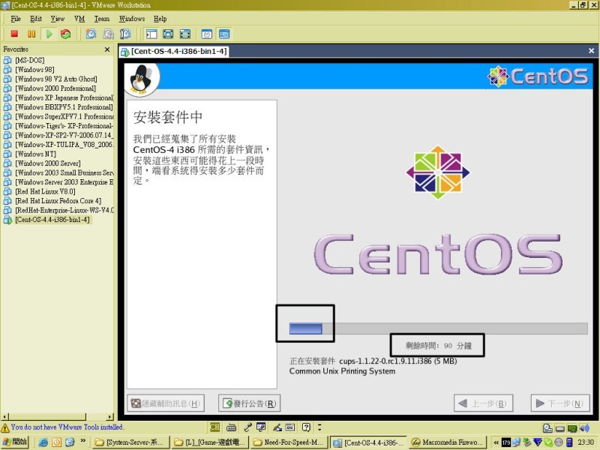Open the Team menu
Screen dimensions: 600x450
click(x=101, y=18)
